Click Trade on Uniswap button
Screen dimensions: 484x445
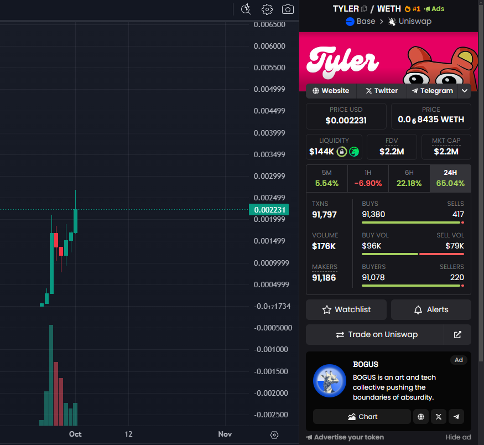click(374, 335)
